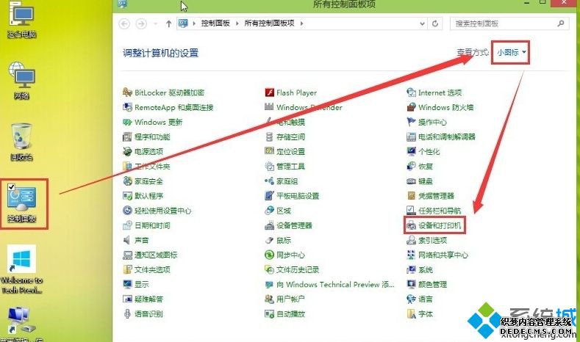The width and height of the screenshot is (580, 342).
Task: Expand chevron after 控制面板 breadcrumb
Action: tap(237, 23)
